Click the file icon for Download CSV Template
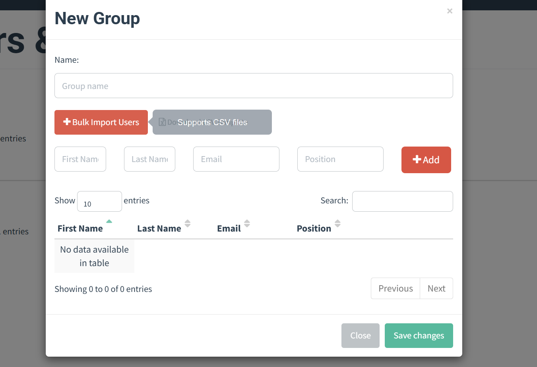The height and width of the screenshot is (367, 537). pyautogui.click(x=162, y=122)
